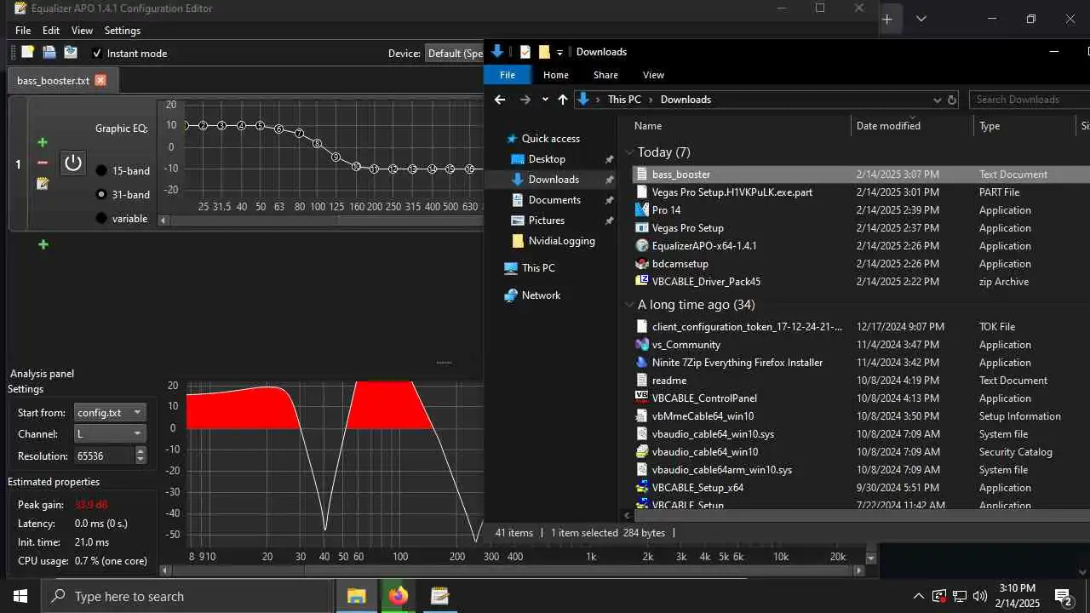The height and width of the screenshot is (613, 1090).
Task: Open the edit-text icon below the minus
Action: click(43, 183)
